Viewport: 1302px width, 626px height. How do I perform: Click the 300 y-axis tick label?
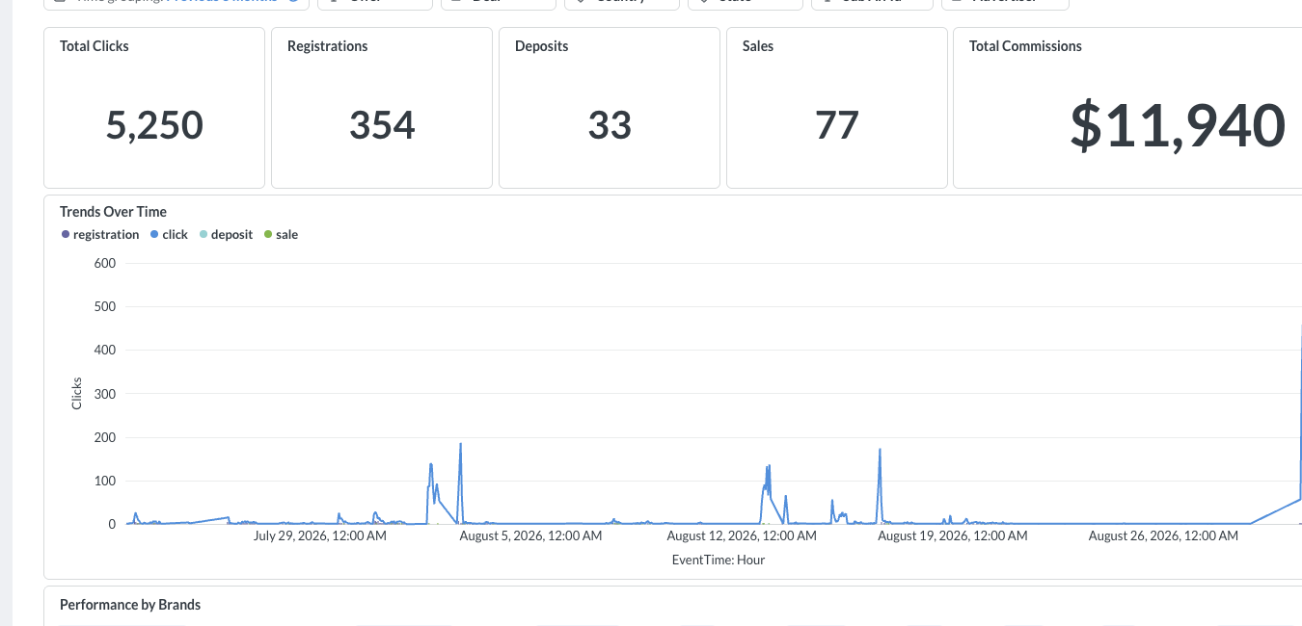point(105,394)
